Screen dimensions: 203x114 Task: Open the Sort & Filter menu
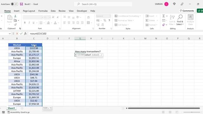pyautogui.click(x=172, y=20)
